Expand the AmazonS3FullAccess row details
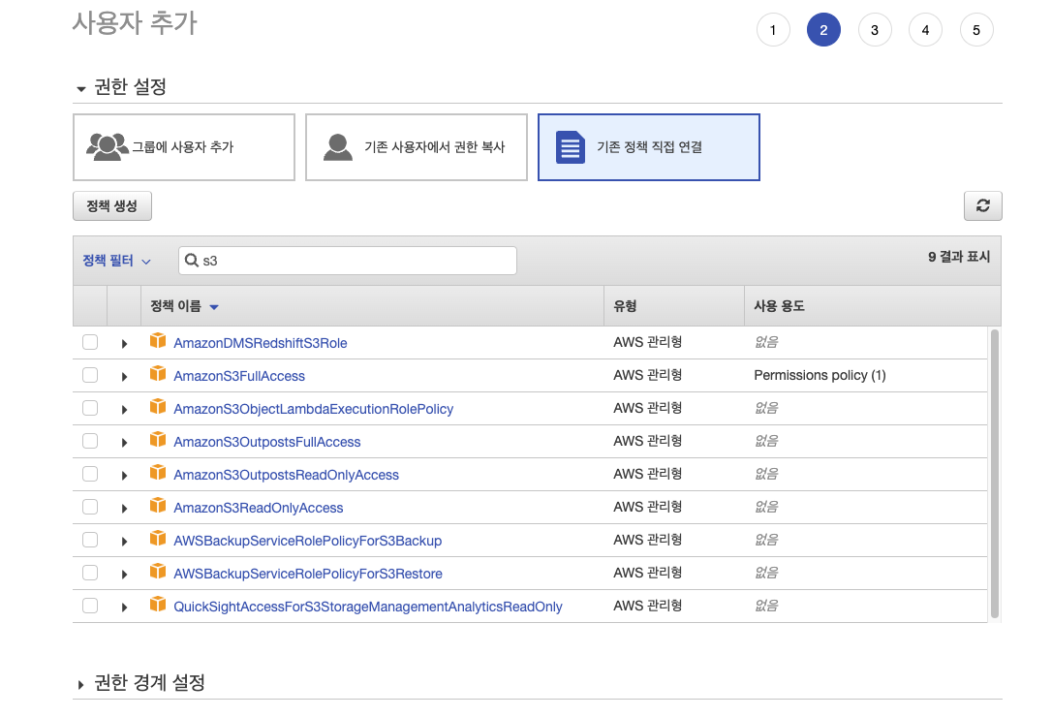This screenshot has width=1052, height=717. pyautogui.click(x=124, y=377)
